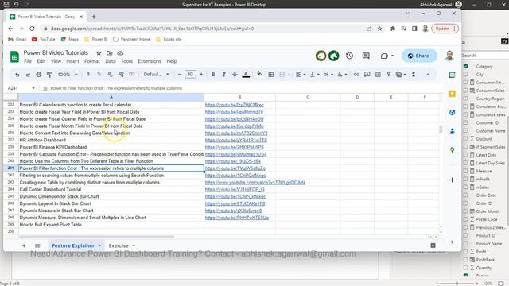This screenshot has height=286, width=509.
Task: Check the Latest Date field in Power BI
Action: coord(465,155)
